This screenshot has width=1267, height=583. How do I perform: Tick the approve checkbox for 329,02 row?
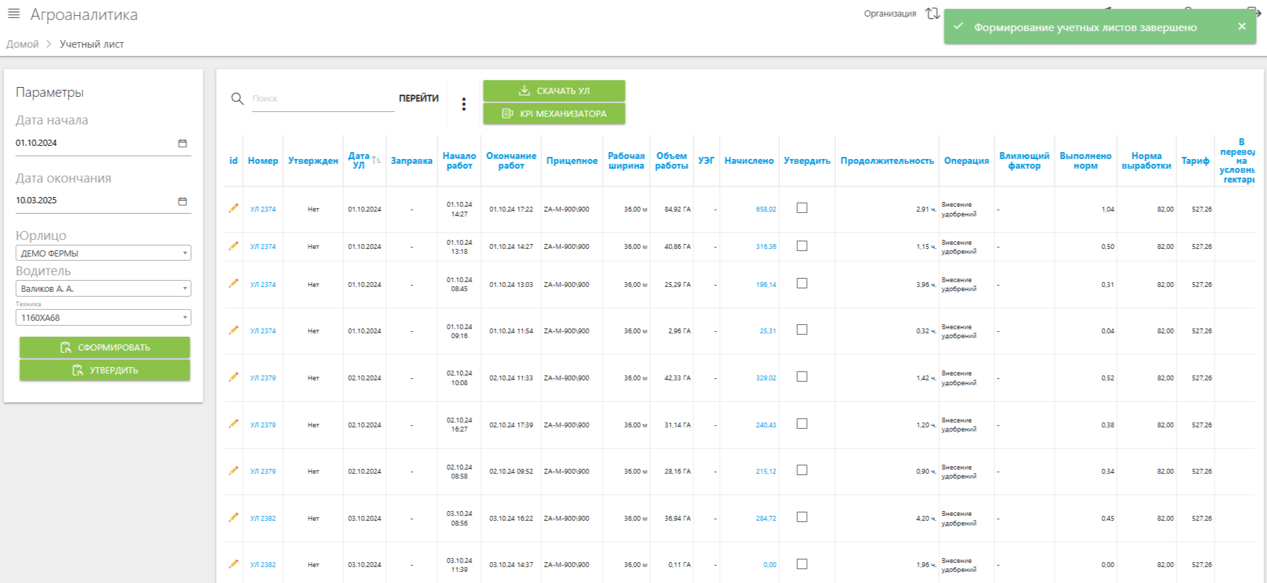802,377
